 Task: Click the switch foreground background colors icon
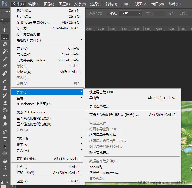[x=7, y=182]
